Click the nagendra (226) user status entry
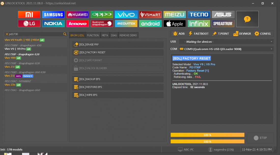 [221, 150]
